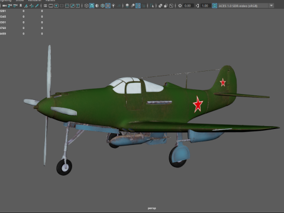The height and width of the screenshot is (213, 284).
Task: Open camera Bookmarks icon
Action: pyautogui.click(x=21, y=6)
